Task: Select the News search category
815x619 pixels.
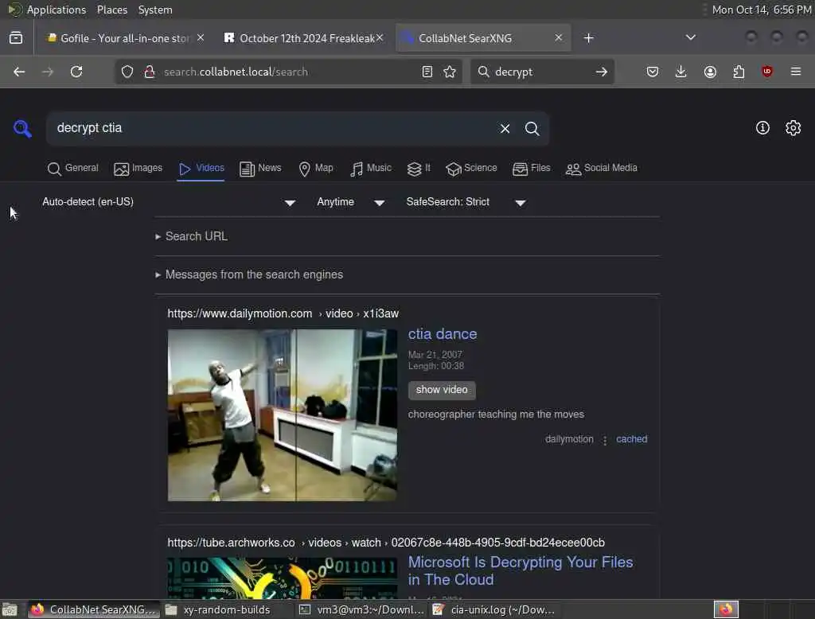Action: coord(260,169)
